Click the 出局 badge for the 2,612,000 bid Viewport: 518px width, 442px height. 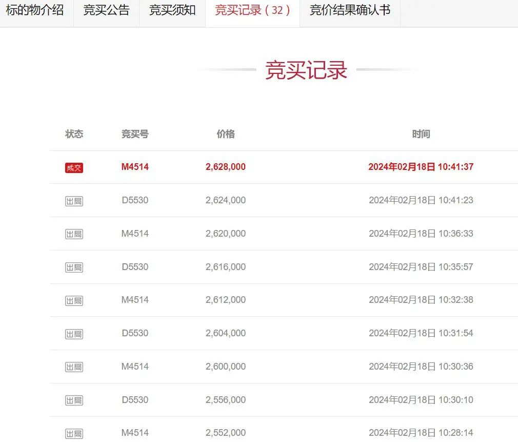tap(74, 300)
